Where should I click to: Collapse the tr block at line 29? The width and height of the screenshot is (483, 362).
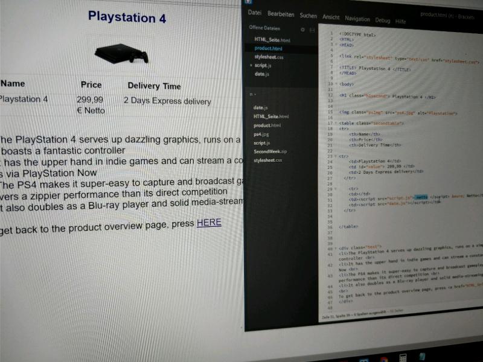tap(336, 189)
